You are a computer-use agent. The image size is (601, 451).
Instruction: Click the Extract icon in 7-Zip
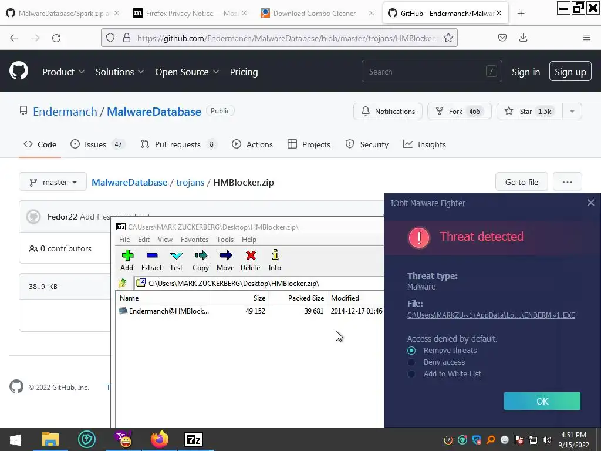[x=152, y=260]
